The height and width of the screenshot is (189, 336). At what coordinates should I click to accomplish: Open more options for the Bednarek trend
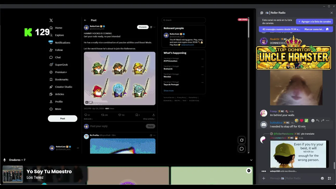point(202,67)
